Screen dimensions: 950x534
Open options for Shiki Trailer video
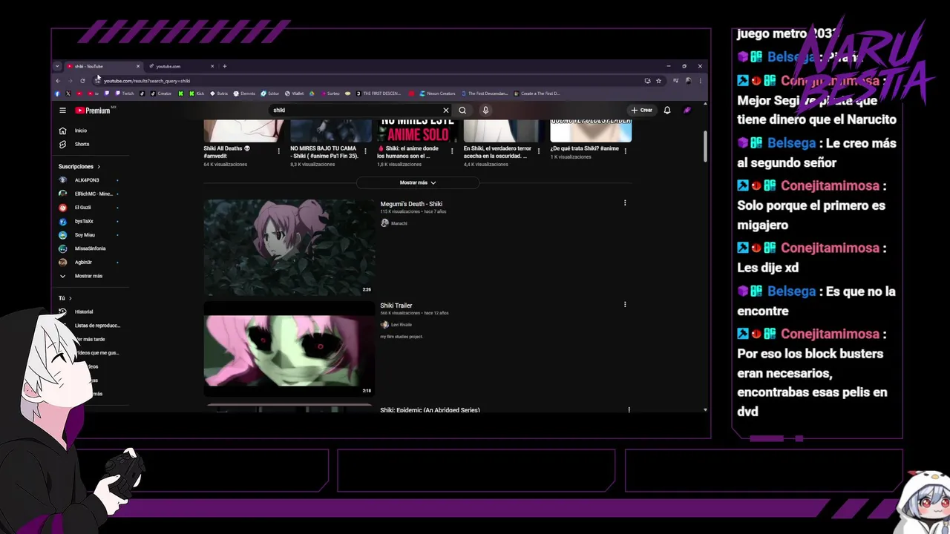point(625,304)
